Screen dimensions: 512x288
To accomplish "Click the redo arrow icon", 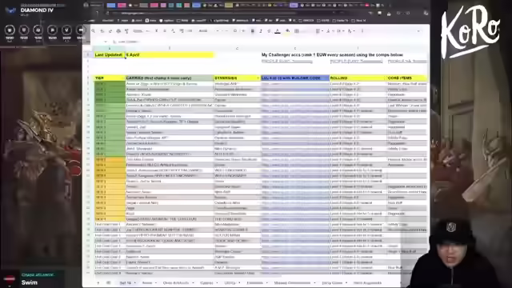I will [110, 31].
